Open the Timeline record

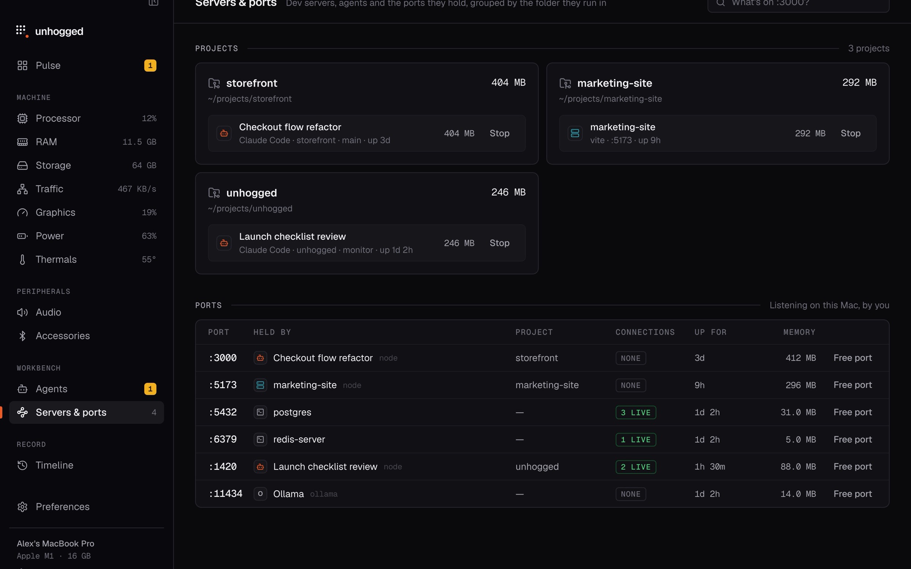pyautogui.click(x=87, y=465)
